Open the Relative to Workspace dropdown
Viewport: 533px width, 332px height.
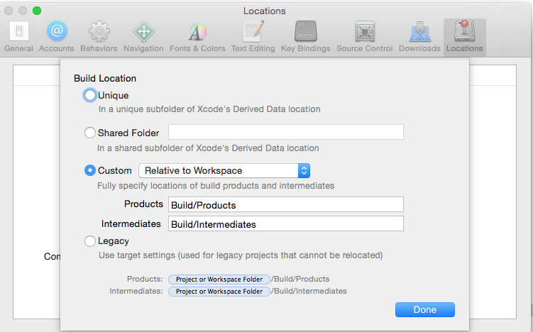[x=224, y=170]
